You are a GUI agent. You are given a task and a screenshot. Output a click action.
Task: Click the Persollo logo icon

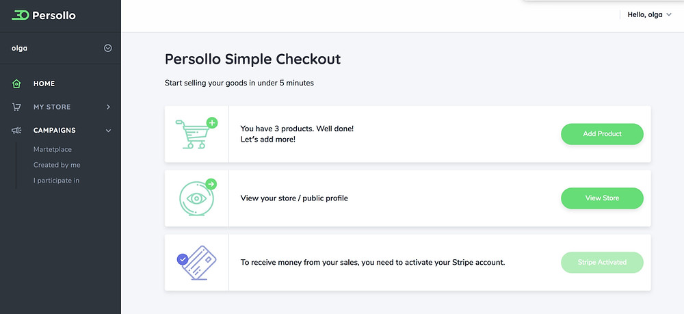pyautogui.click(x=20, y=15)
